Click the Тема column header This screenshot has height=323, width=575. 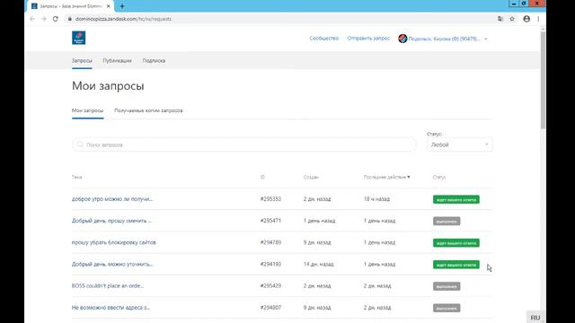(x=77, y=178)
